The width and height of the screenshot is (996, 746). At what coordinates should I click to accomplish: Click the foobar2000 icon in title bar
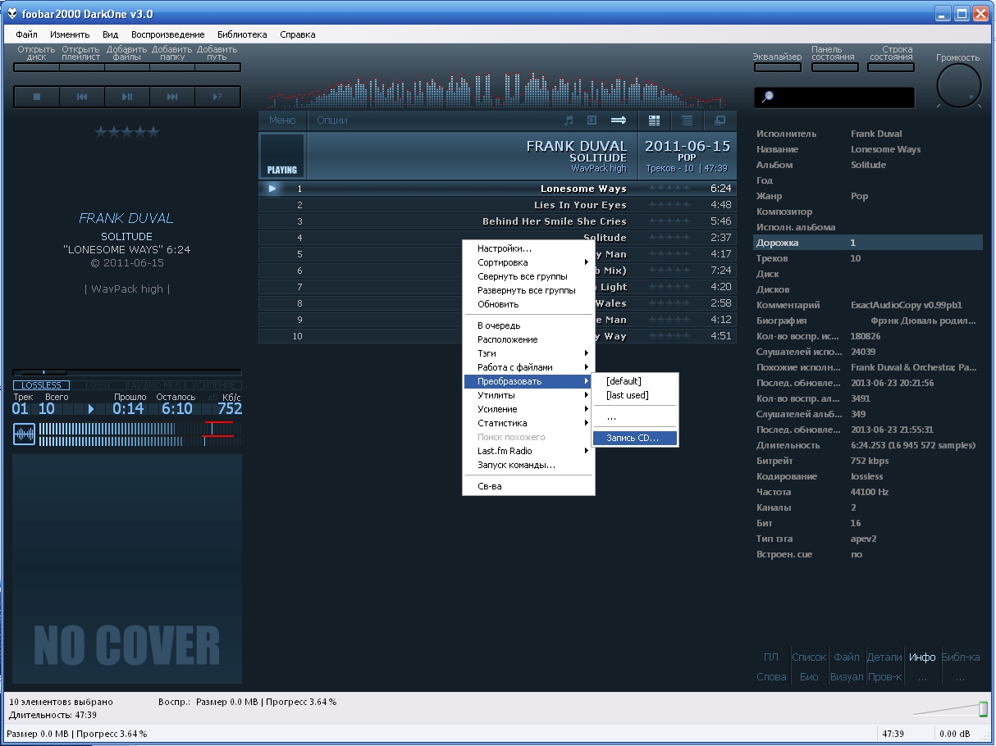coord(12,13)
